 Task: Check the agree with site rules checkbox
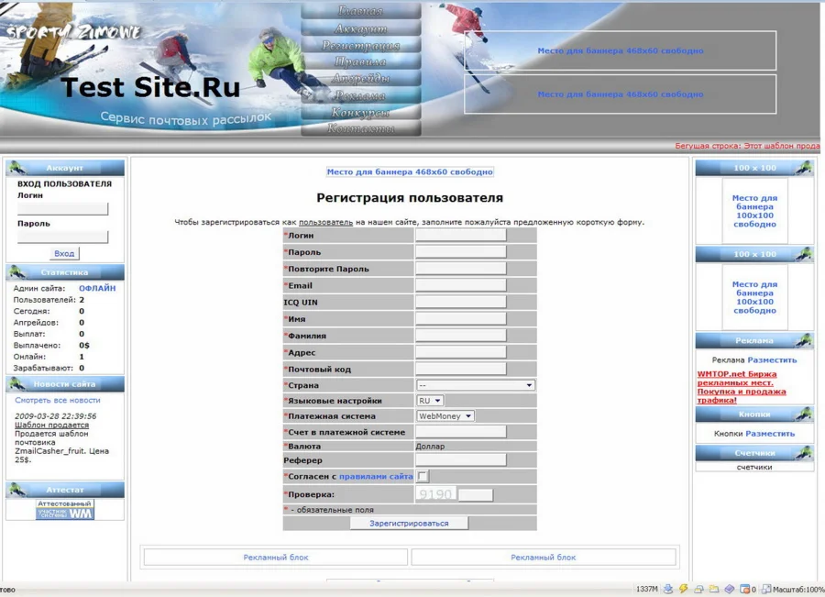pyautogui.click(x=423, y=477)
